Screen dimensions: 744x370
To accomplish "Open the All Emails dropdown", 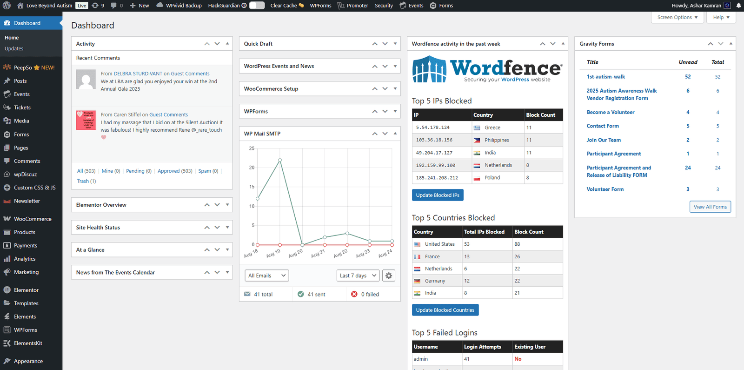I will pos(267,276).
